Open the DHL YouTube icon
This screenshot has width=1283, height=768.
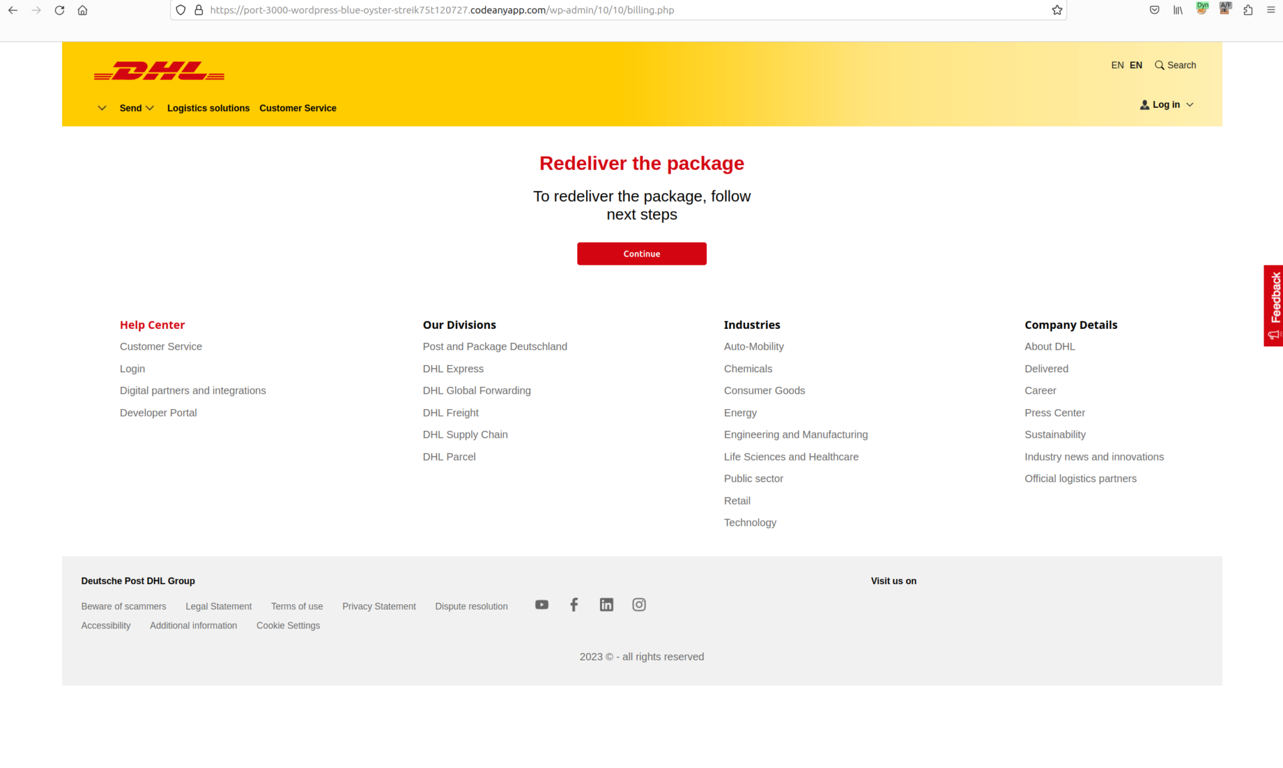[542, 605]
